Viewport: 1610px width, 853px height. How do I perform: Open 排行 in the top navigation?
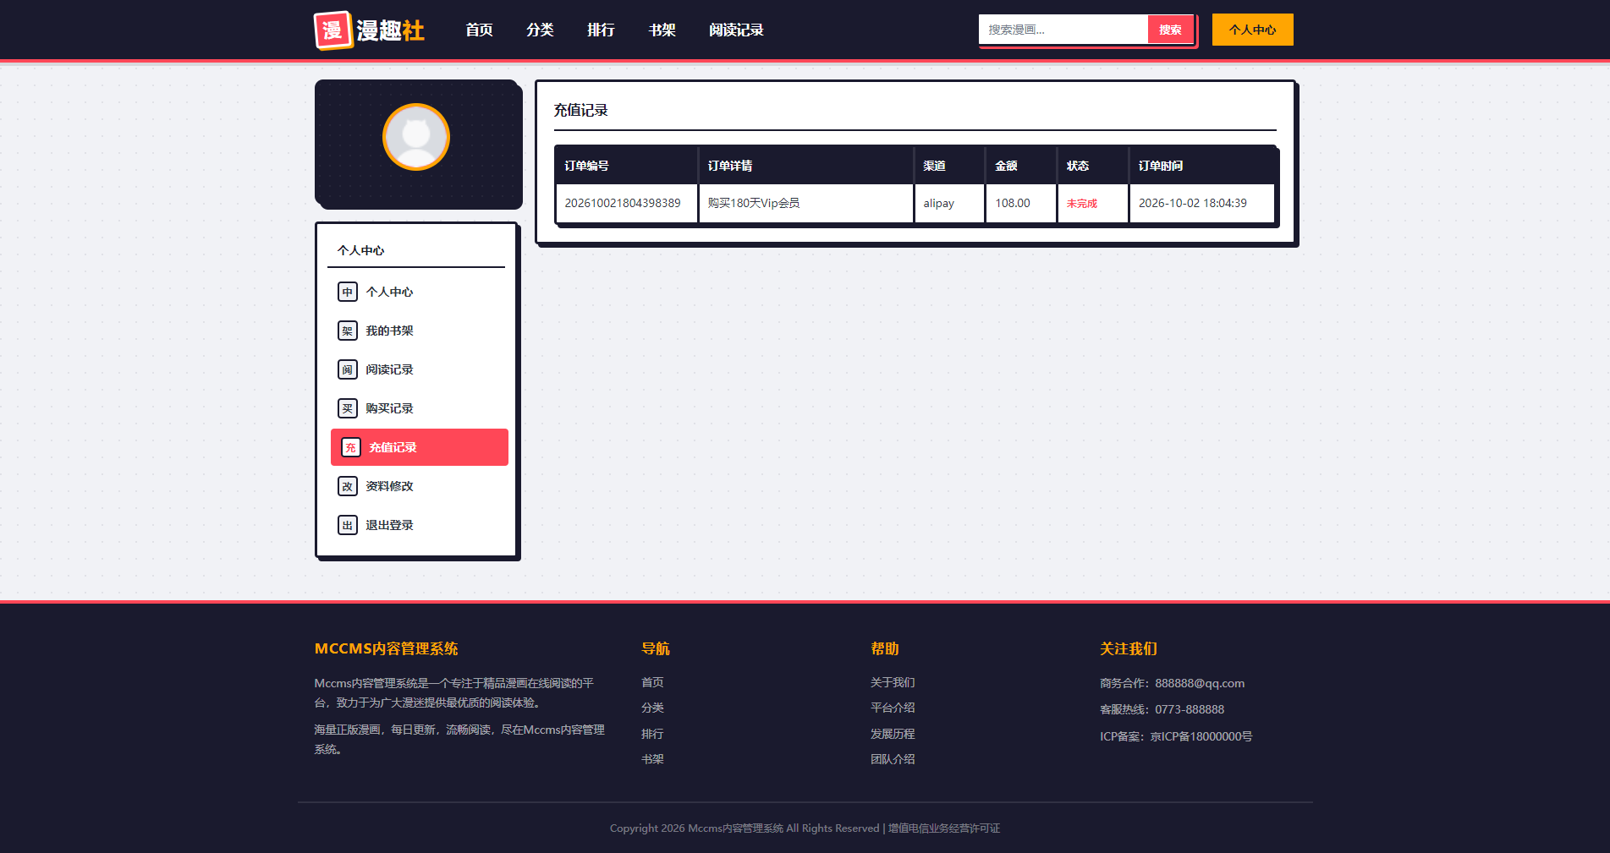[x=601, y=30]
